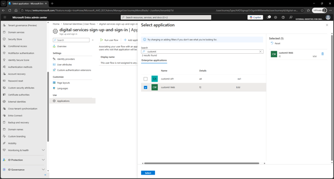The image size is (334, 179).
Task: Click the browser refresh button
Action: 10,10
